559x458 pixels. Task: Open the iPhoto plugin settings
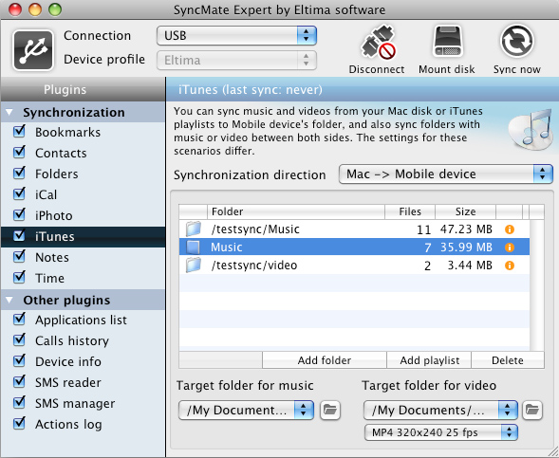[x=54, y=215]
